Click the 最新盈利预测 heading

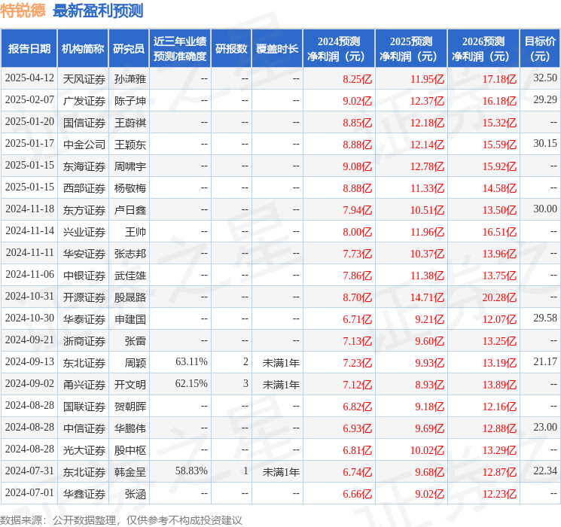coord(98,11)
